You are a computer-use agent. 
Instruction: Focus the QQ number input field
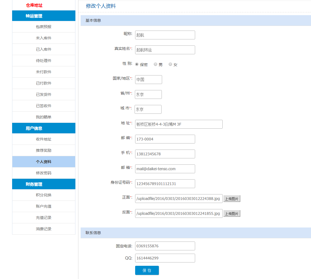tap(165, 258)
